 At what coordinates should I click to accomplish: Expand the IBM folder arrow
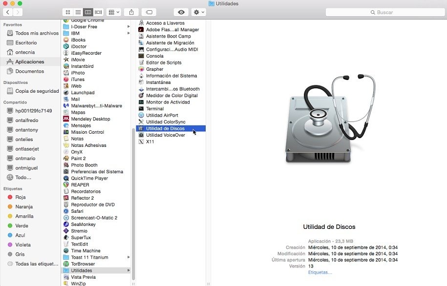coord(128,33)
